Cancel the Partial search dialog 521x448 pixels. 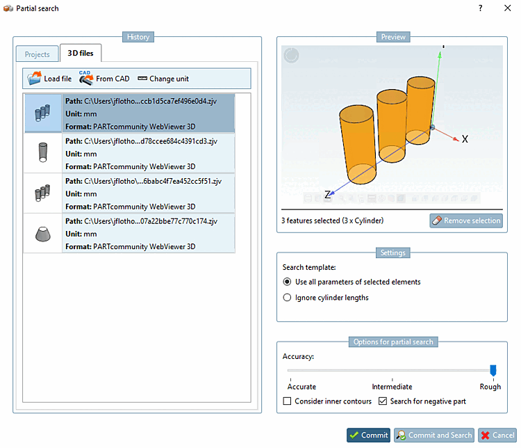click(497, 435)
